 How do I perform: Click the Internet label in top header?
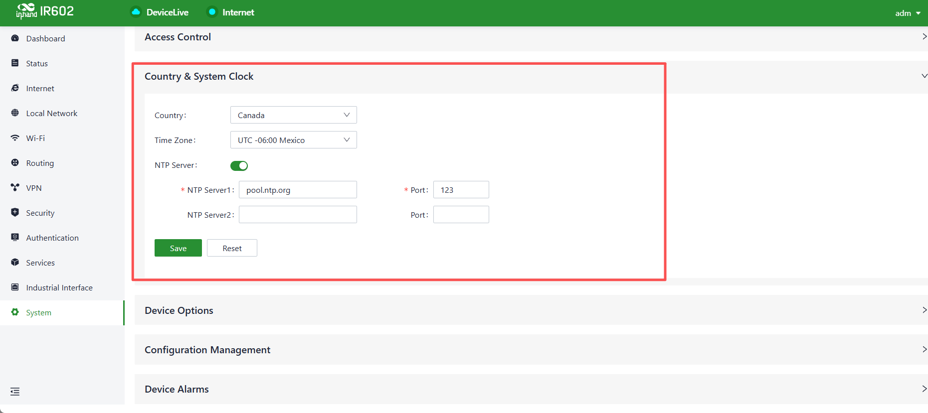click(238, 12)
